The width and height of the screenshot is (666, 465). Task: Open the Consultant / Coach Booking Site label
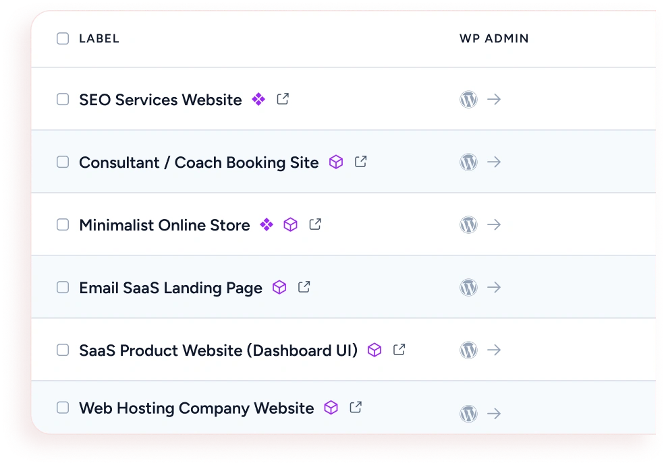point(198,162)
